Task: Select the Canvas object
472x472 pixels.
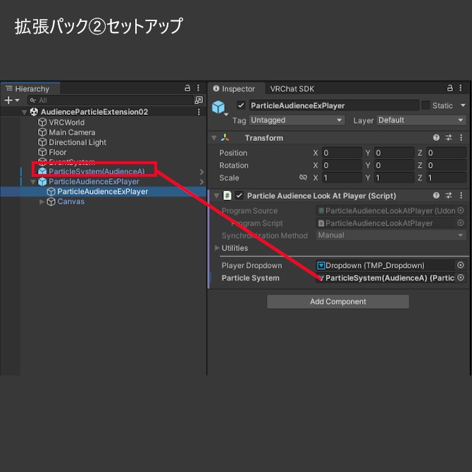Action: click(x=70, y=201)
